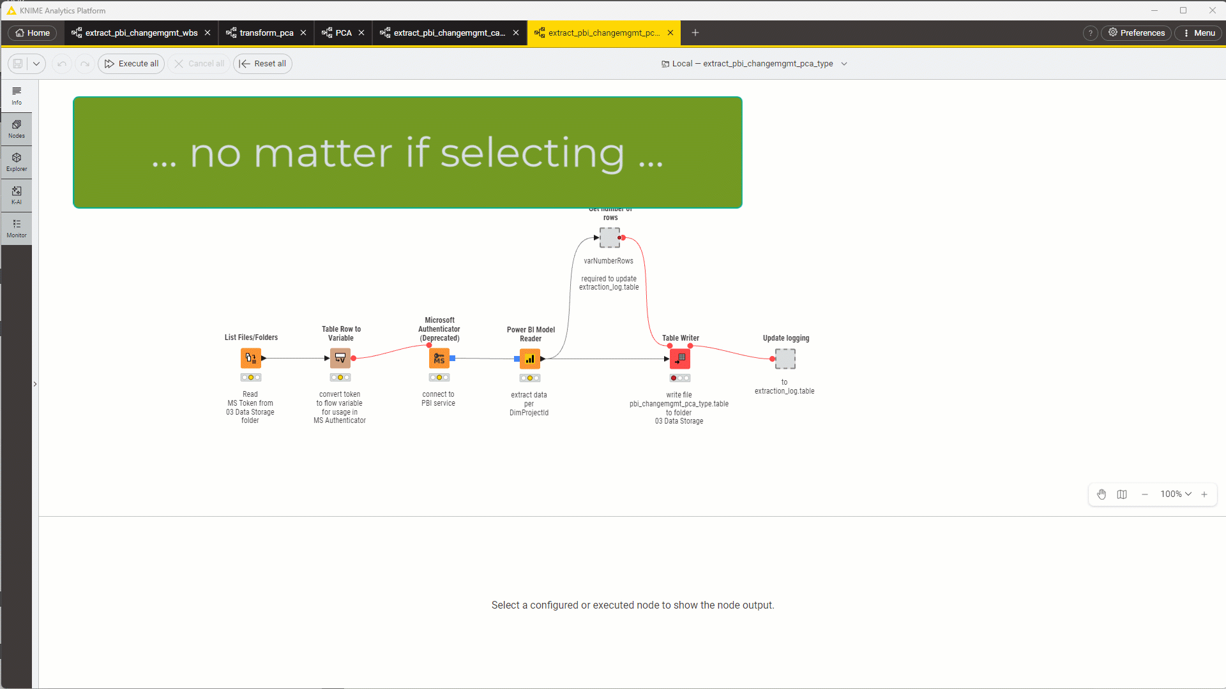Open the Monitor sidebar panel

click(x=17, y=228)
